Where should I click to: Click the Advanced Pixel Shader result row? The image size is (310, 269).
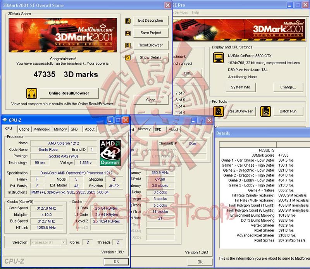(x=264, y=235)
